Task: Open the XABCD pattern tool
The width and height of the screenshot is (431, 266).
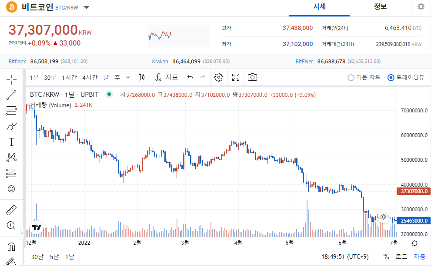Action: 11,158
